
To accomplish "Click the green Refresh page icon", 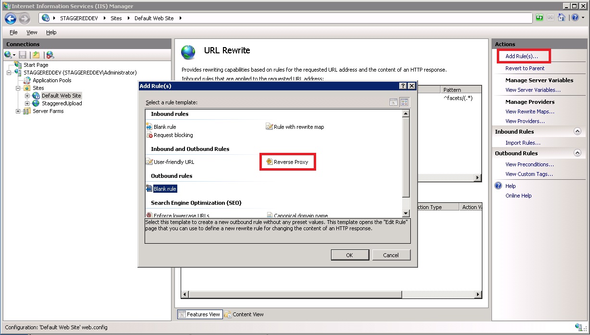I will pos(540,18).
